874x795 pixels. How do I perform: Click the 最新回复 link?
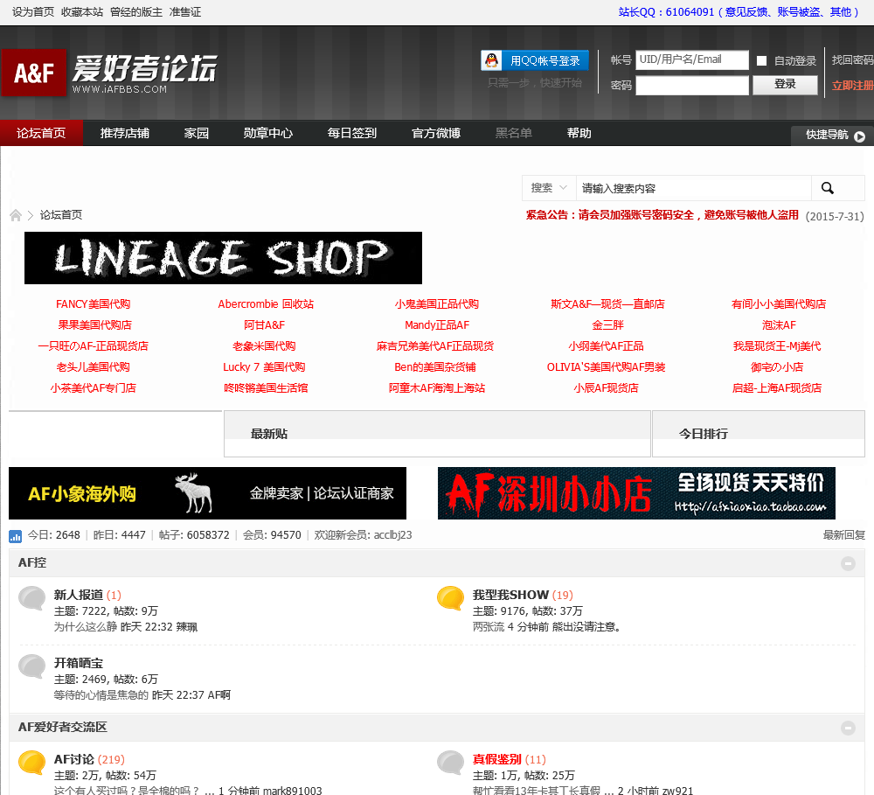point(844,535)
